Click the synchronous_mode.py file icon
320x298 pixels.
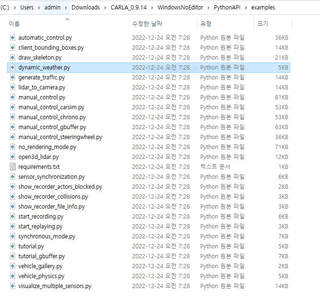[x=13, y=236]
